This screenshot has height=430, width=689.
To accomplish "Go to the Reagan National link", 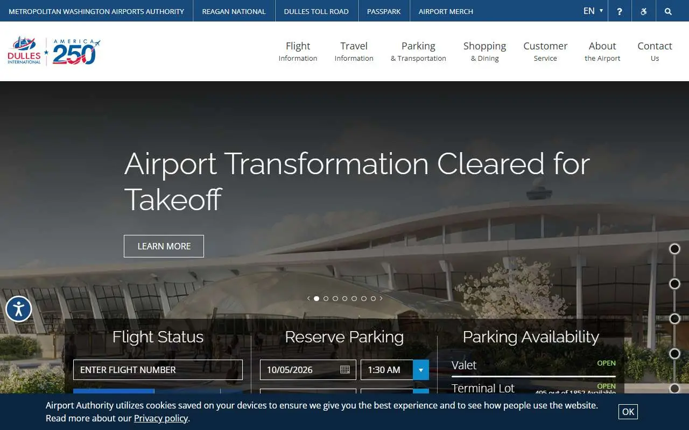I will [x=234, y=11].
